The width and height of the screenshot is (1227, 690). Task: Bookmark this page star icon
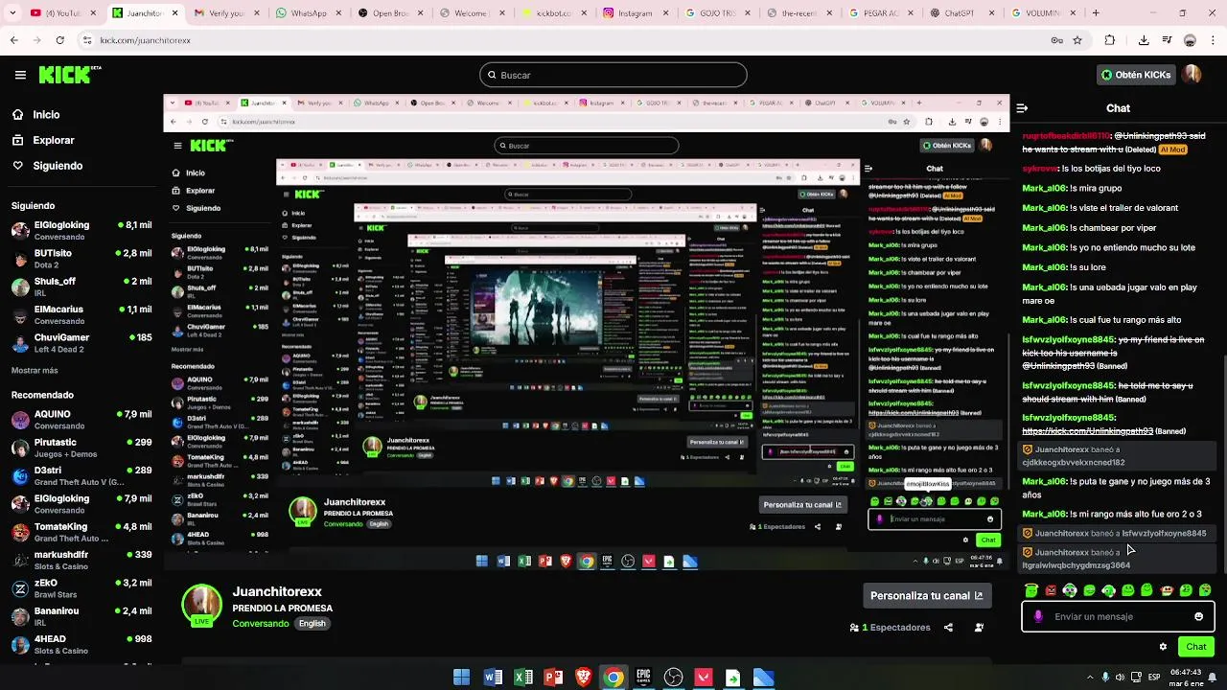pyautogui.click(x=1077, y=40)
